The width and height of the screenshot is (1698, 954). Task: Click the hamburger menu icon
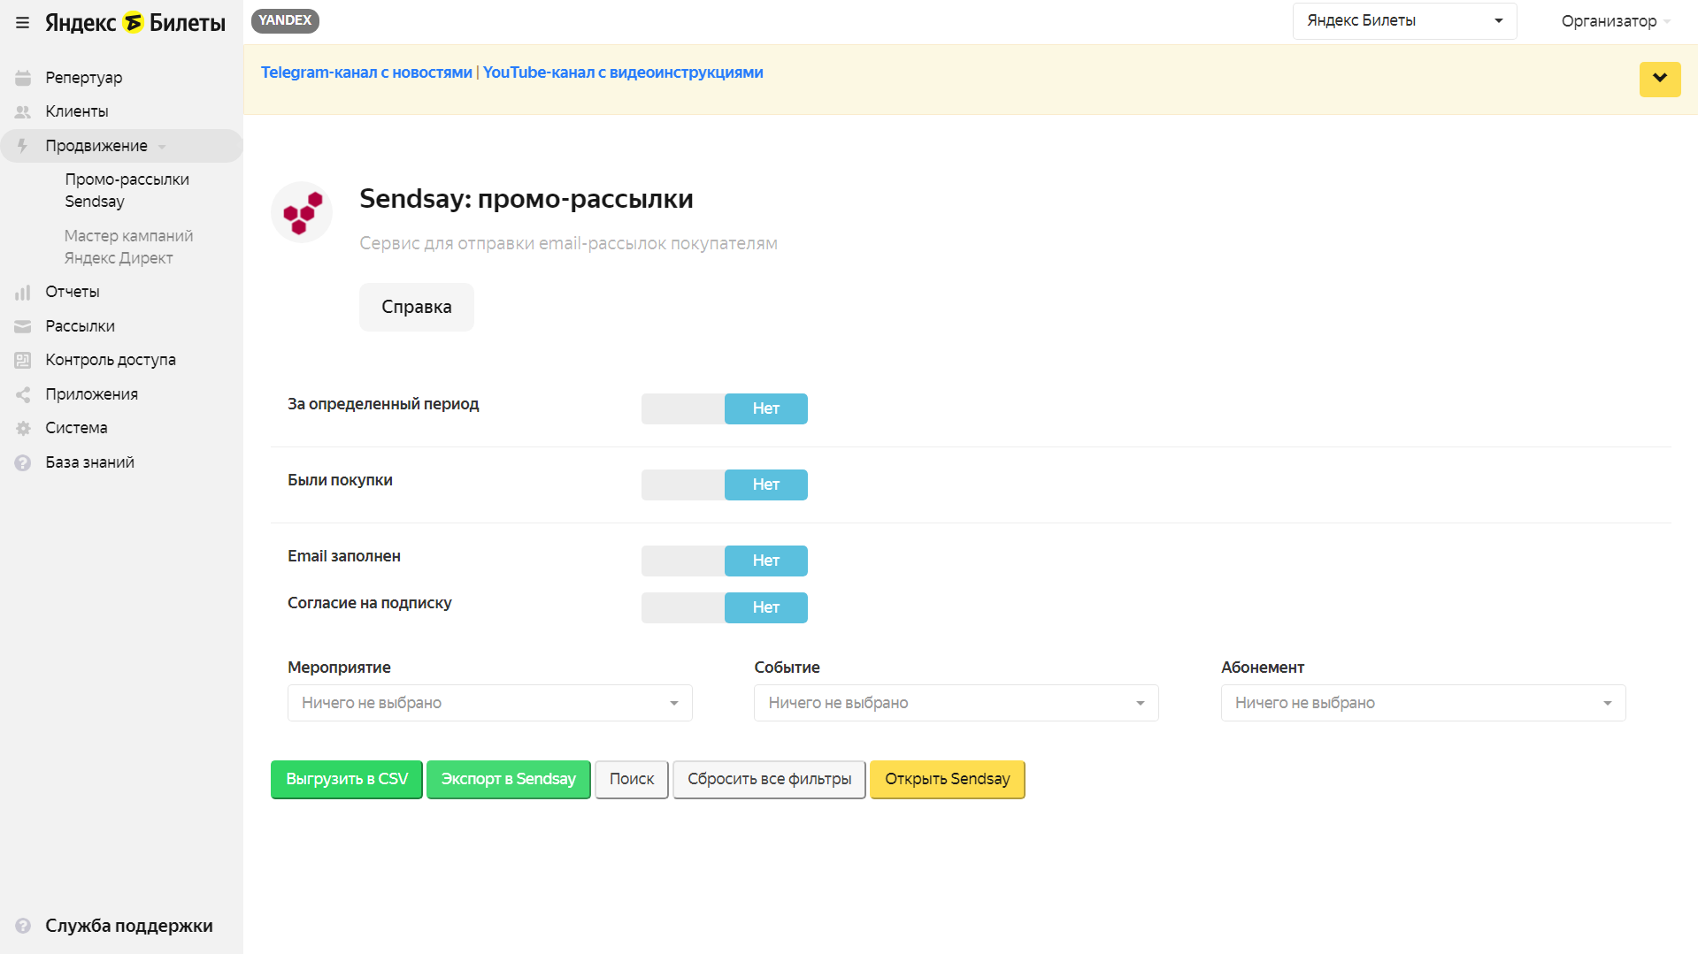click(x=23, y=23)
